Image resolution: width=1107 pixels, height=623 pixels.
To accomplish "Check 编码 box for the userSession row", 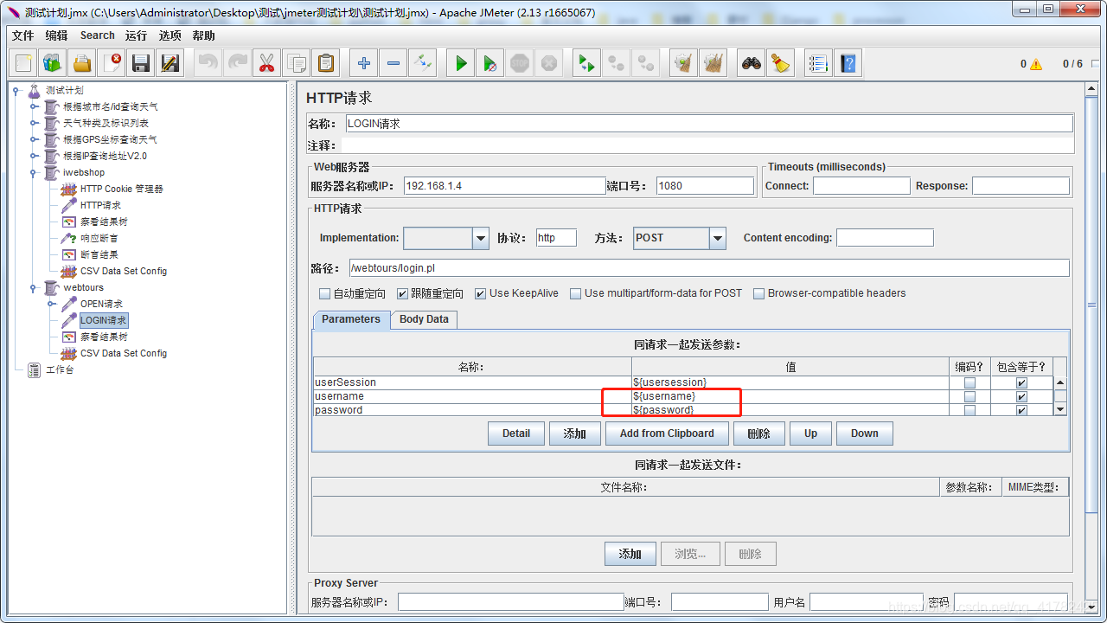I will coord(969,382).
